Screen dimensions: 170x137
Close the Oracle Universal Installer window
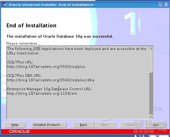coord(166,5)
